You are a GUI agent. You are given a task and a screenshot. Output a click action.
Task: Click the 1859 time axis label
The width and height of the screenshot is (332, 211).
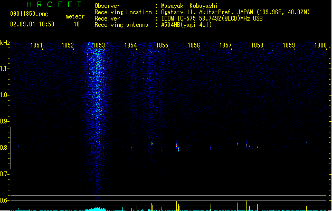click(x=289, y=45)
